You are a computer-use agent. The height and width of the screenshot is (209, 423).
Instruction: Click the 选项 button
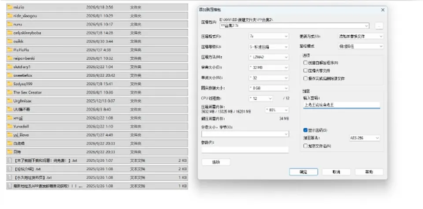pos(216,162)
